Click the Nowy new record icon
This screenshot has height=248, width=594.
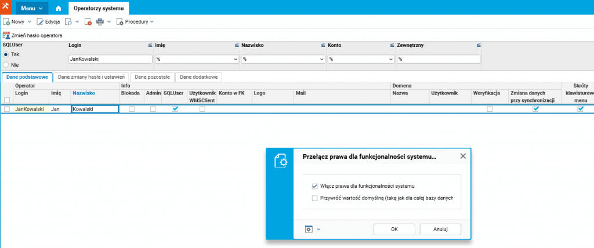(6, 22)
